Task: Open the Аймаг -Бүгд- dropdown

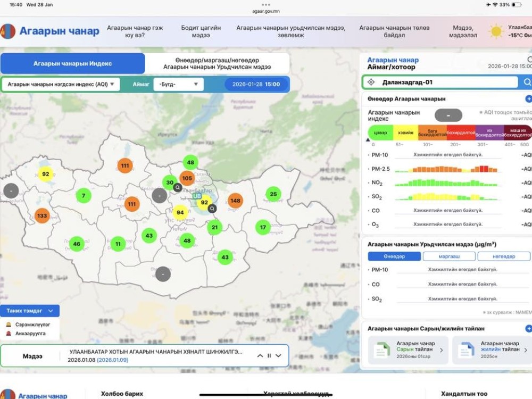Action: coord(178,84)
